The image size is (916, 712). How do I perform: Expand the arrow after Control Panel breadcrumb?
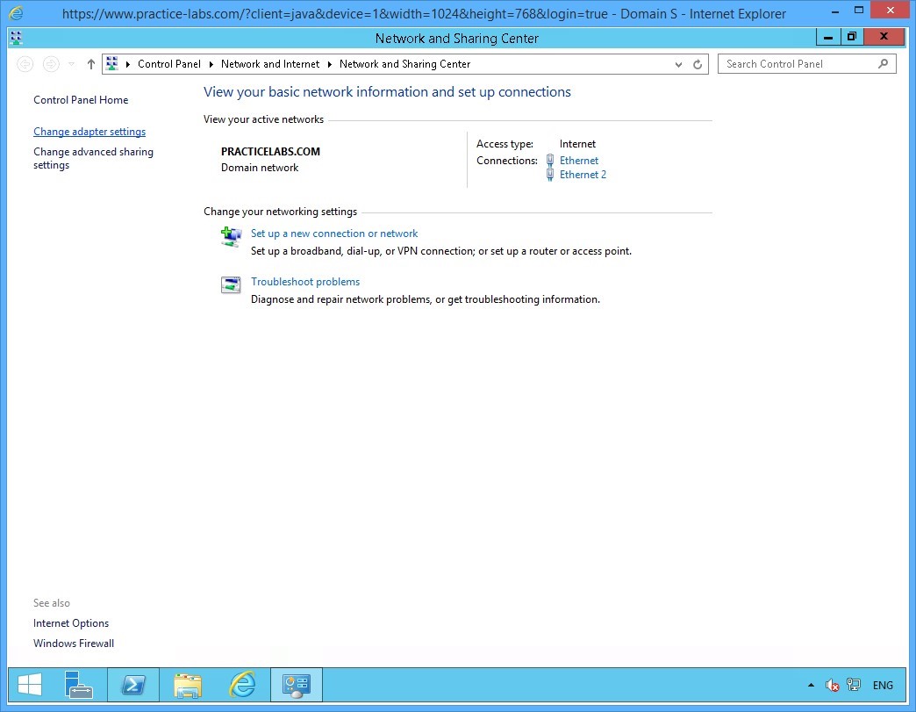pyautogui.click(x=211, y=64)
